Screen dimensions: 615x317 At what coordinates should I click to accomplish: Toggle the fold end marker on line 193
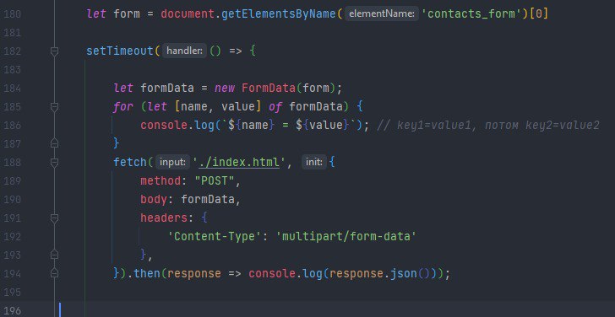[x=55, y=255]
